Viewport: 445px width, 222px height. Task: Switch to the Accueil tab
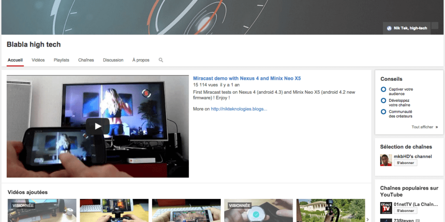pos(15,60)
